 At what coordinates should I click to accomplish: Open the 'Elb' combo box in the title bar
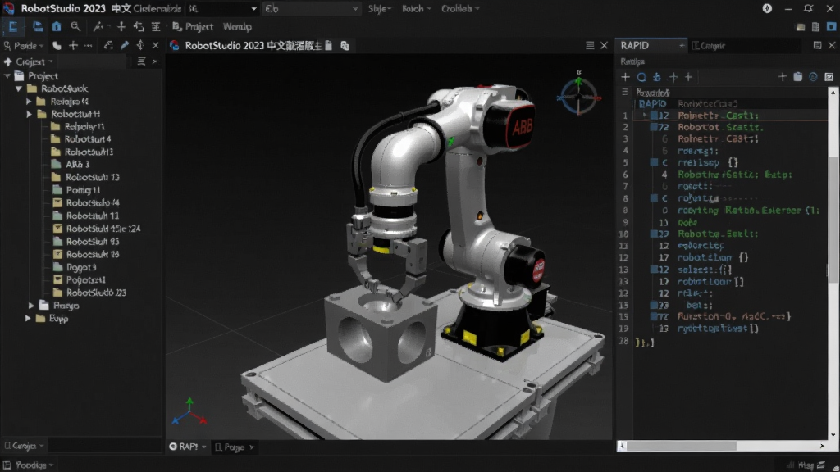(311, 8)
